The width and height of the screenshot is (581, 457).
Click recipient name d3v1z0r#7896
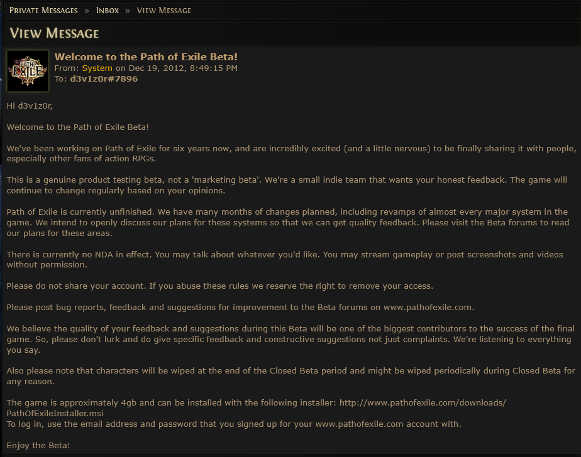point(104,79)
